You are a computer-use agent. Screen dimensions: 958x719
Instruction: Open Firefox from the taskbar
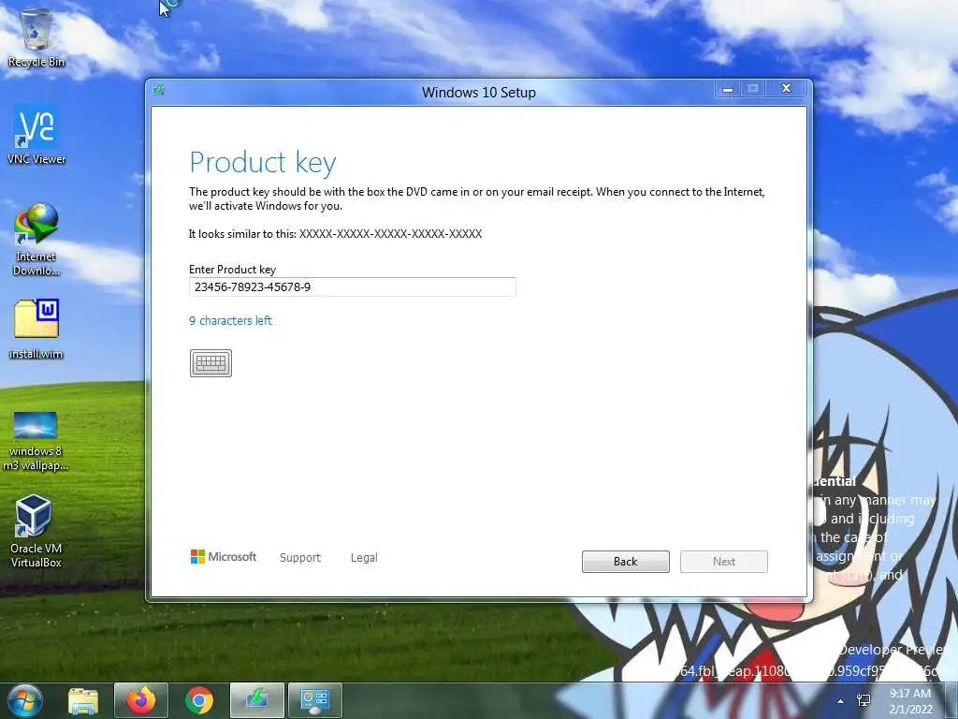(x=141, y=700)
